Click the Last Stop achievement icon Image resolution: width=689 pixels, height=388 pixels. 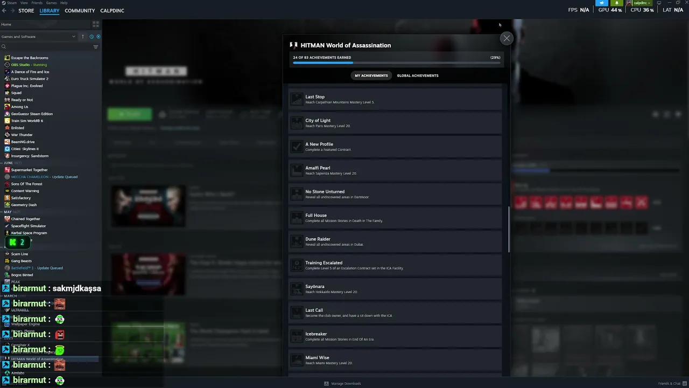pos(297,99)
